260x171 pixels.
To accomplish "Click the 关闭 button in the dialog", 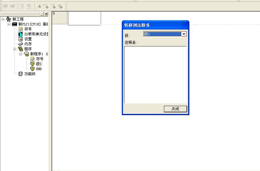I will [x=175, y=109].
